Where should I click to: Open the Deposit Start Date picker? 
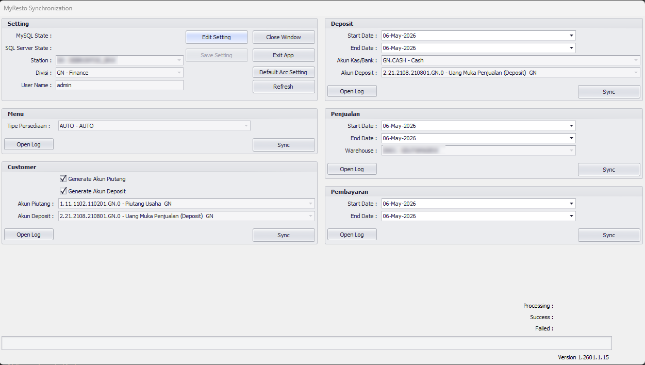tap(571, 36)
